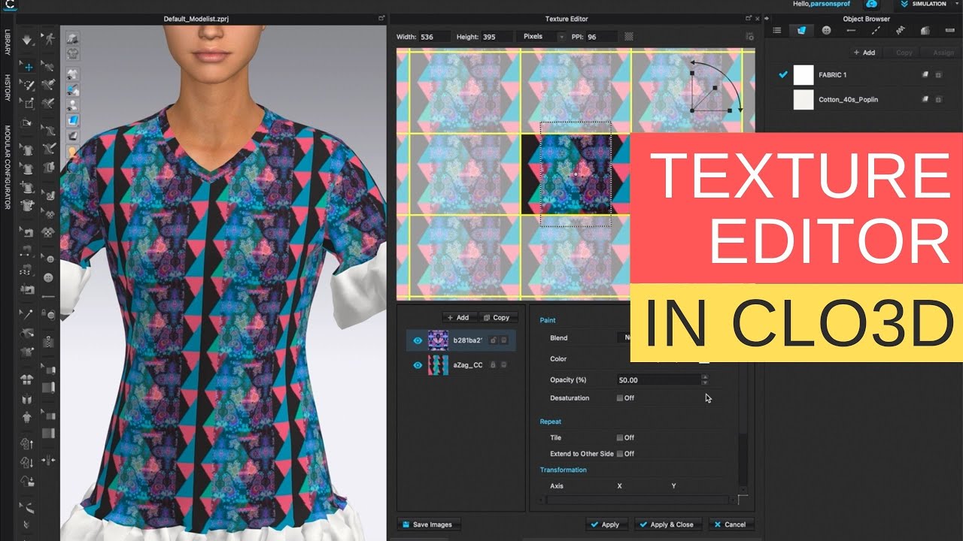Click the Simulate arrow icon at toolbar top
This screenshot has width=963, height=541.
pyautogui.click(x=29, y=39)
